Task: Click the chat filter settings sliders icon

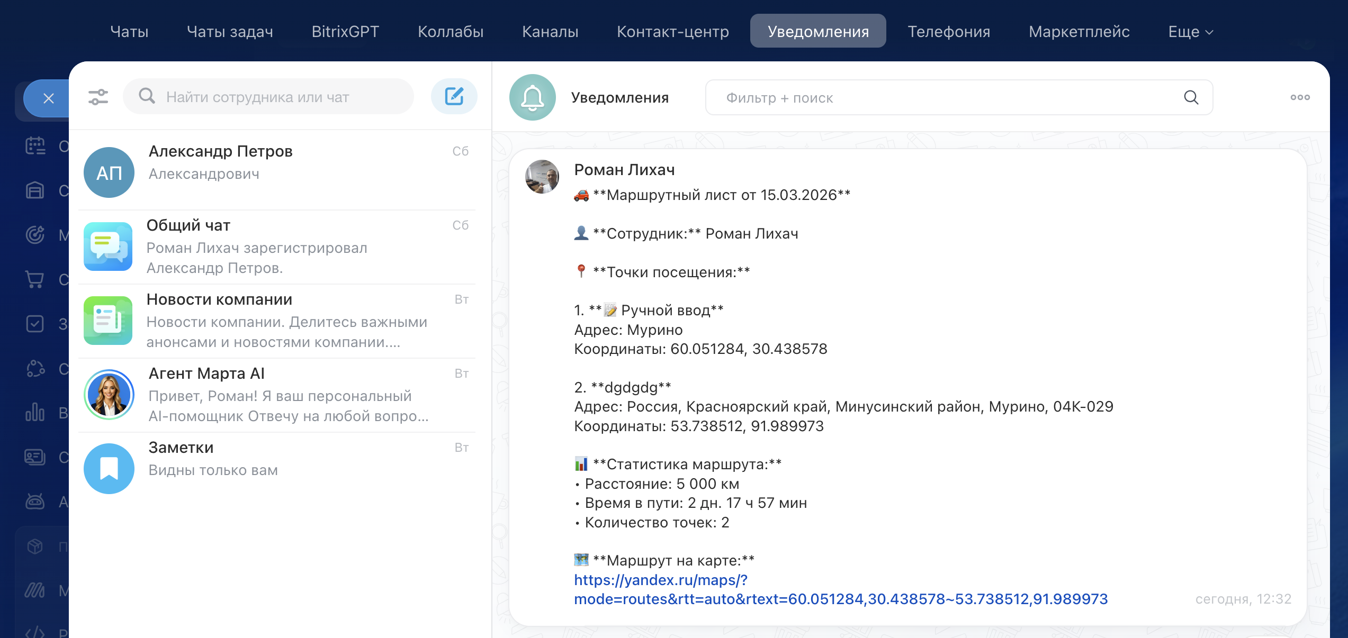Action: (98, 97)
